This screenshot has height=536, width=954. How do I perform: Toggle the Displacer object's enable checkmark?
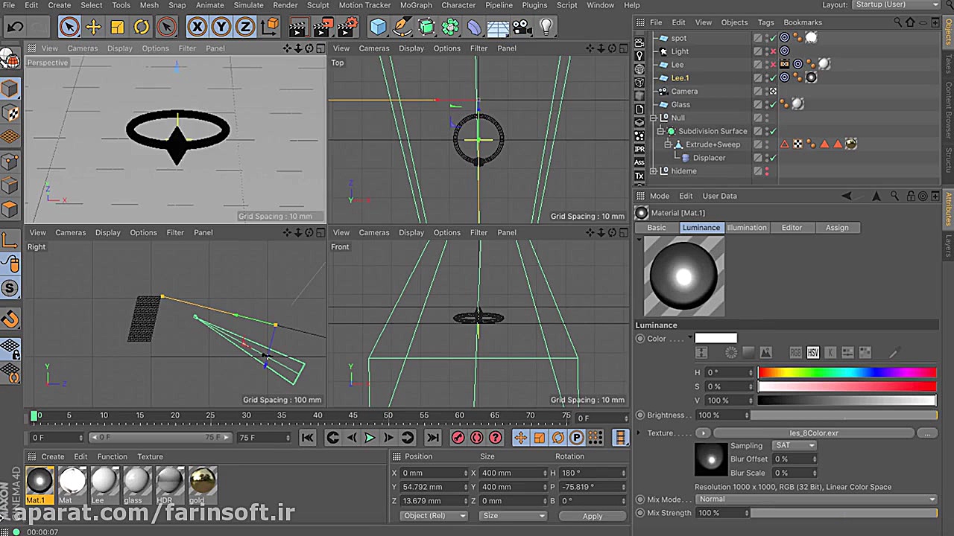click(773, 158)
